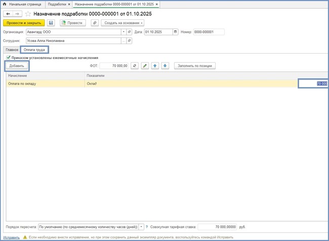Open the Подработки tab

click(x=57, y=4)
